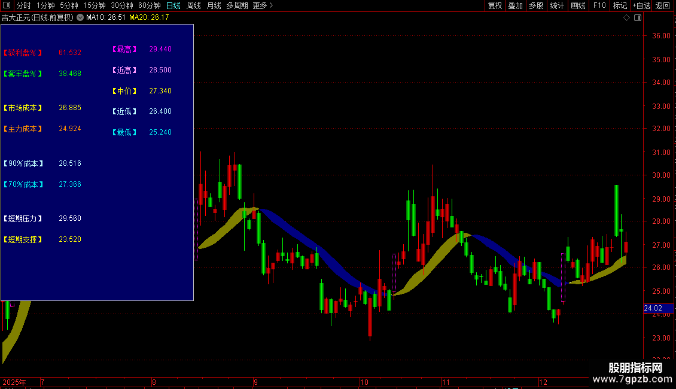Viewport: 676px width, 389px height.
Task: Switch to the 15分钟 period
Action: [95, 5]
